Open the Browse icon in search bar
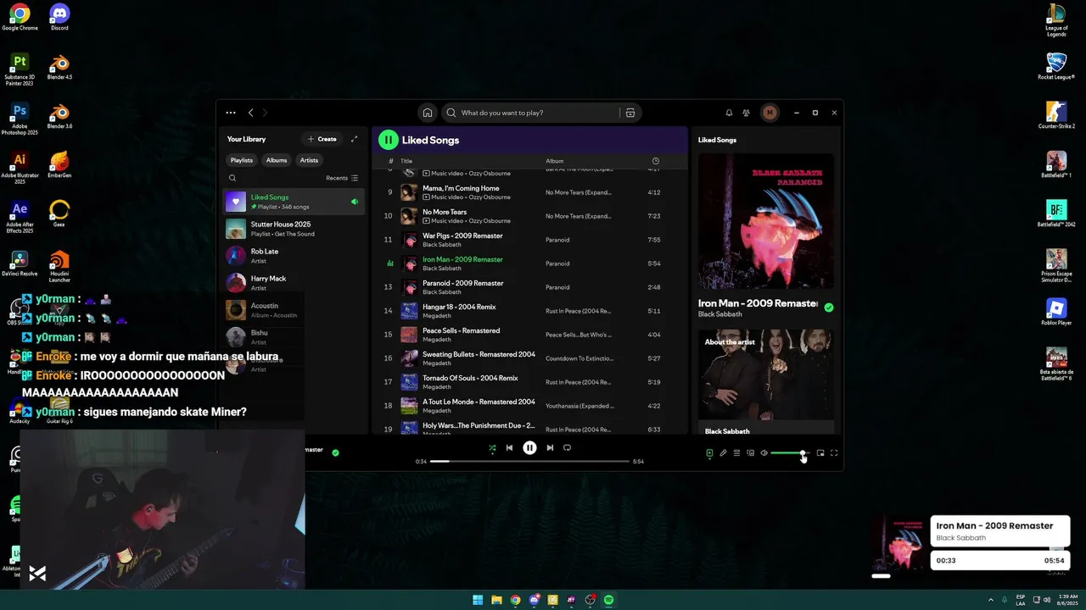 pos(630,113)
